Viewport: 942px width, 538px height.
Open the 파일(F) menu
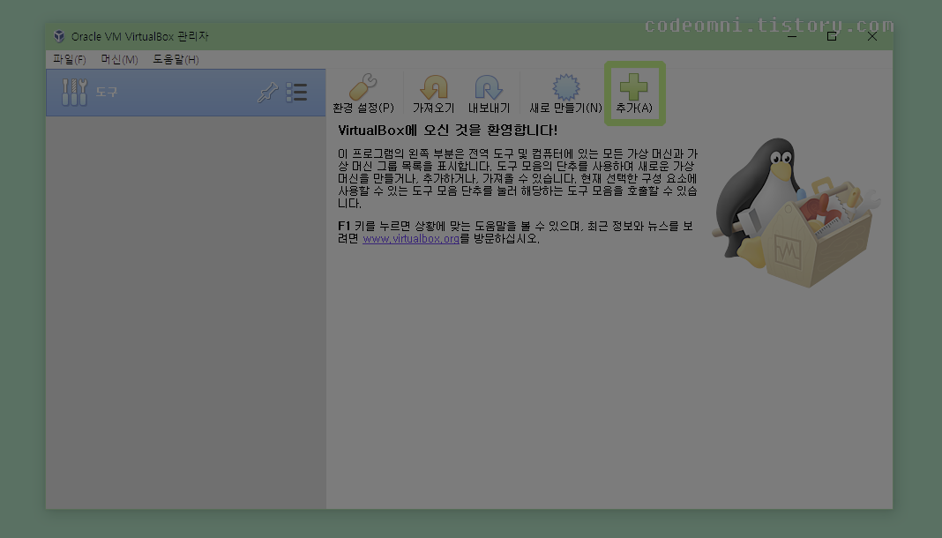[x=69, y=59]
